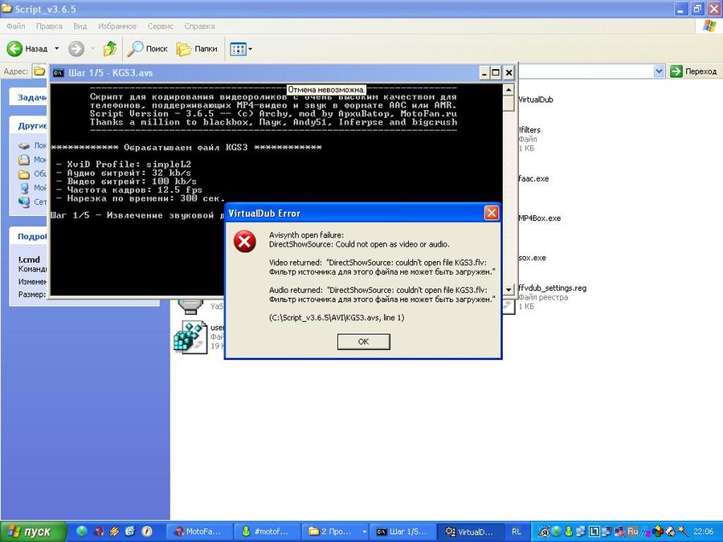This screenshot has height=542, width=723.
Task: Open the Сервис menu in Explorer
Action: tap(160, 26)
